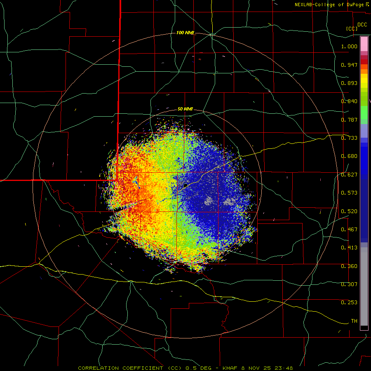Click the 0.733 legend value
Screen dimensions: 371x371
(x=349, y=138)
